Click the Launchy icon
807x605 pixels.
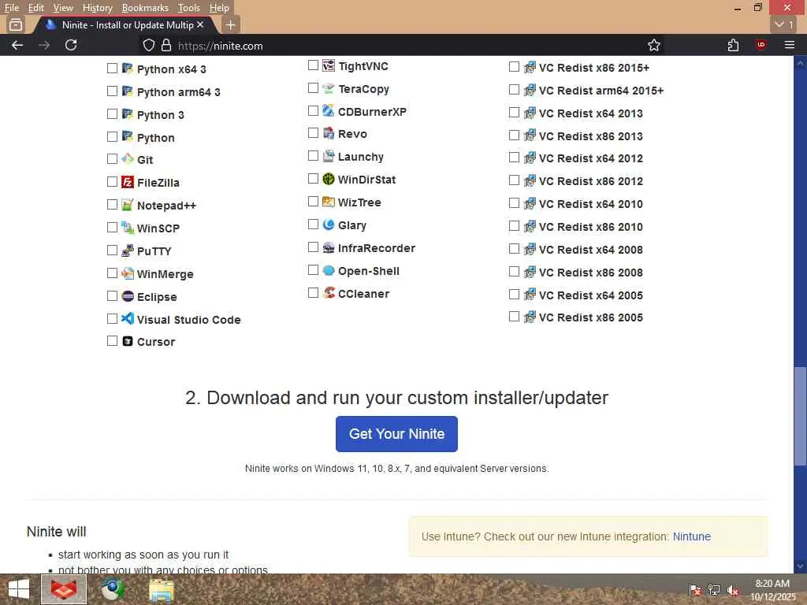(329, 156)
